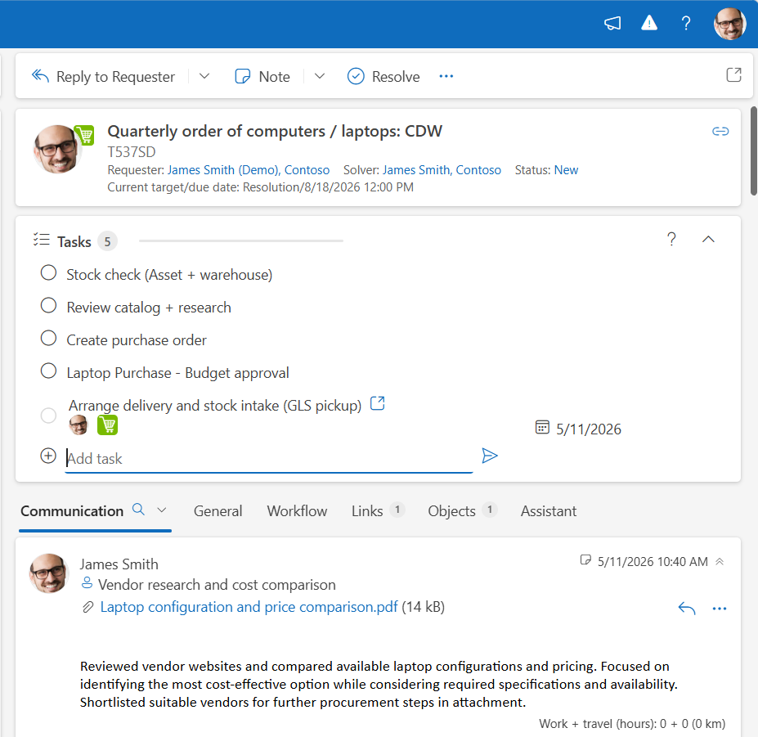This screenshot has height=737, width=758.
Task: Collapse the Tasks panel
Action: 708,239
